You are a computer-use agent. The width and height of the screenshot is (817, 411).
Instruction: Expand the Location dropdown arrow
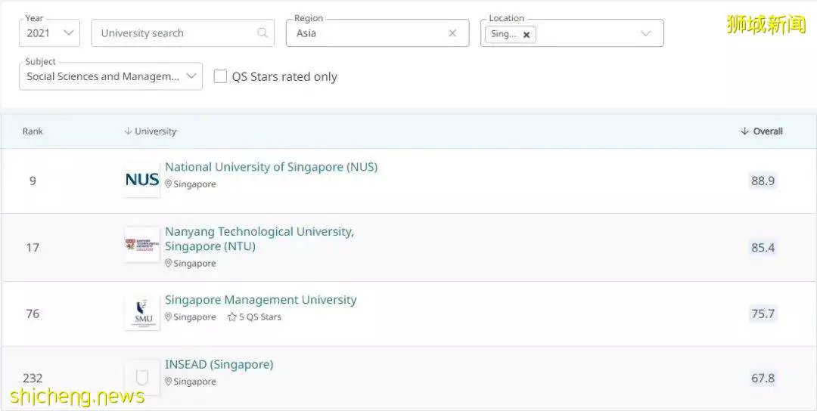click(x=645, y=33)
